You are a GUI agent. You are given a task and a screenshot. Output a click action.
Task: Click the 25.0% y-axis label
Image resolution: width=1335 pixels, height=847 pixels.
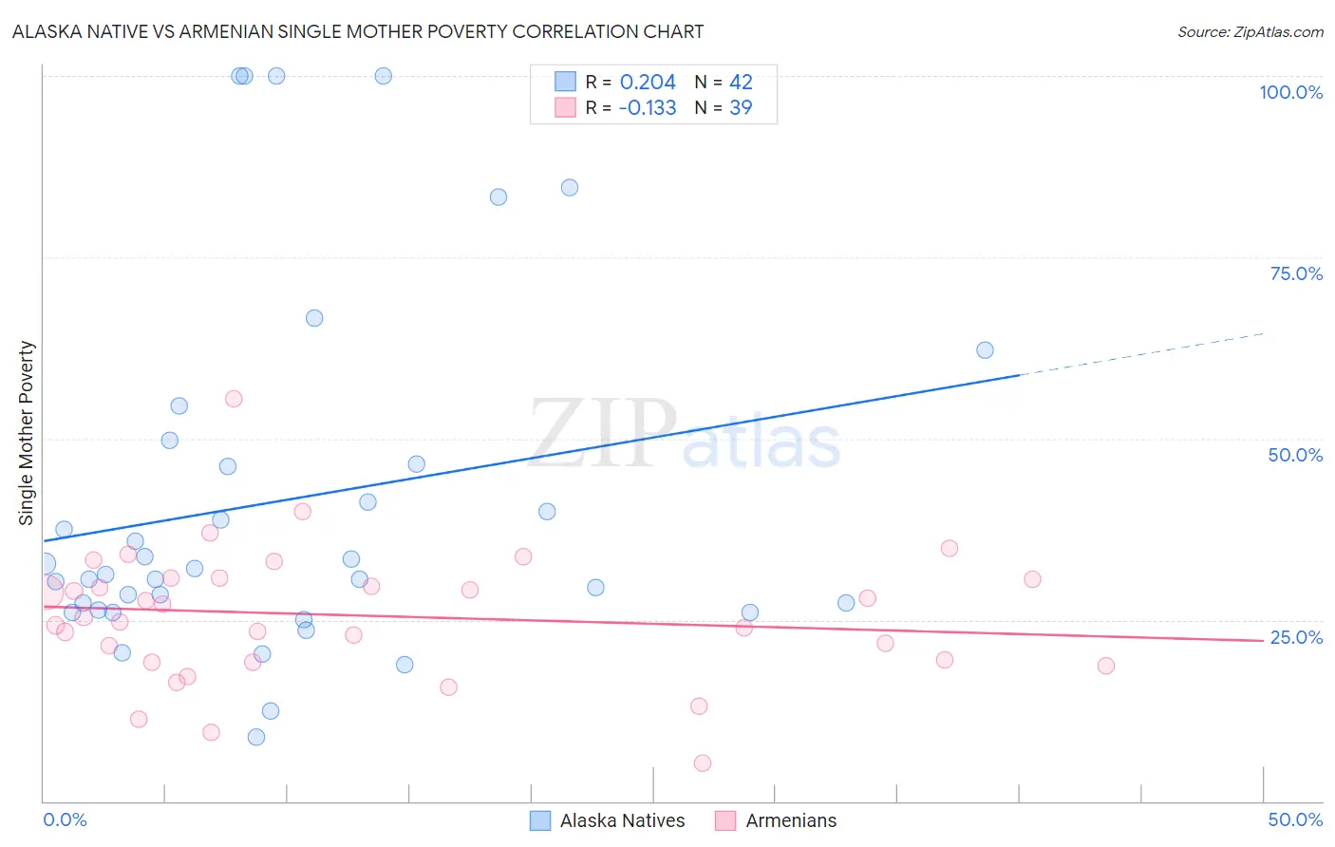tap(1296, 637)
